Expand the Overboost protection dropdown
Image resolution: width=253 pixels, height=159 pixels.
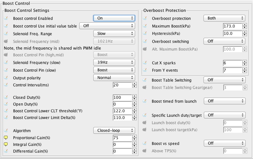click(x=224, y=18)
